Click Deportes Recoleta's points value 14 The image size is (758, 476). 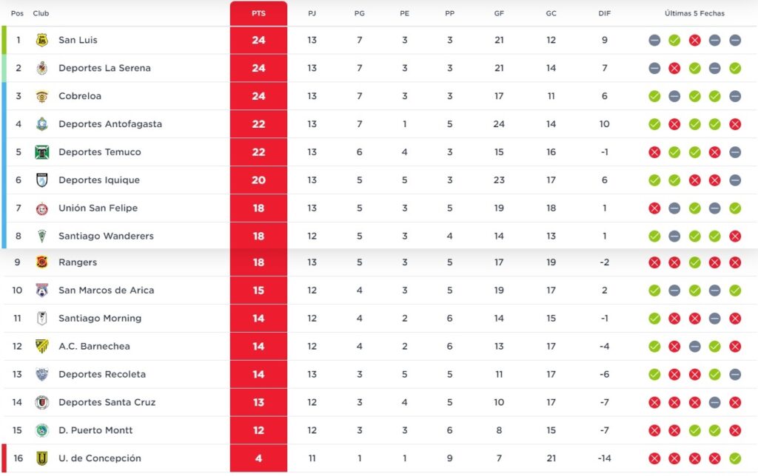[258, 374]
